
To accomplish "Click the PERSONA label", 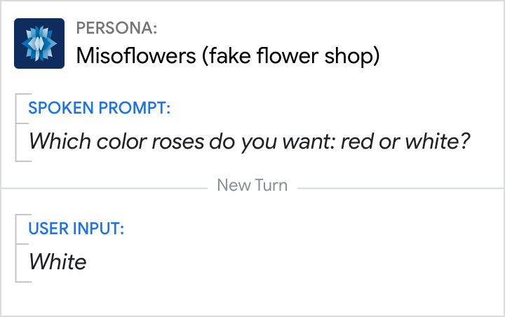I will click(x=116, y=29).
